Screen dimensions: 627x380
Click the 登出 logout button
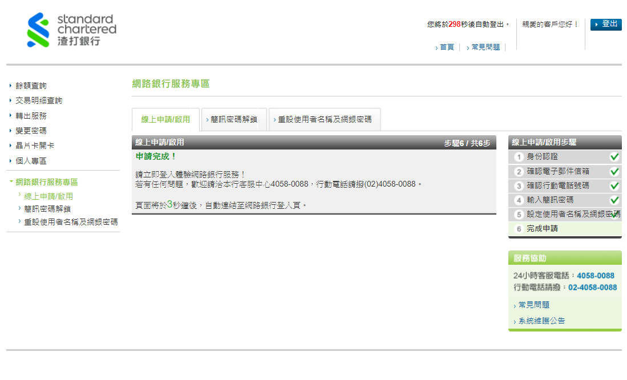pos(606,24)
